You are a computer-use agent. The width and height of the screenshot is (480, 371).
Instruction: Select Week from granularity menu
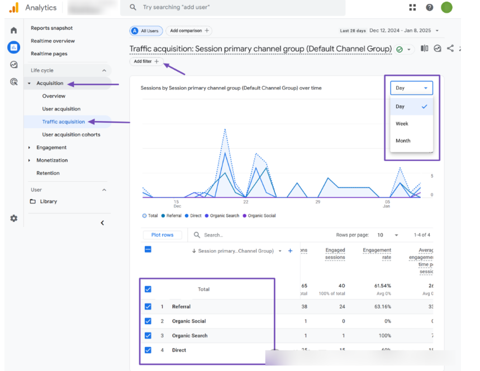pos(402,124)
